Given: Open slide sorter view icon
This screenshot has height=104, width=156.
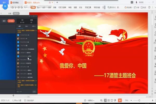Looking at the screenshot, I should pos(108,100).
